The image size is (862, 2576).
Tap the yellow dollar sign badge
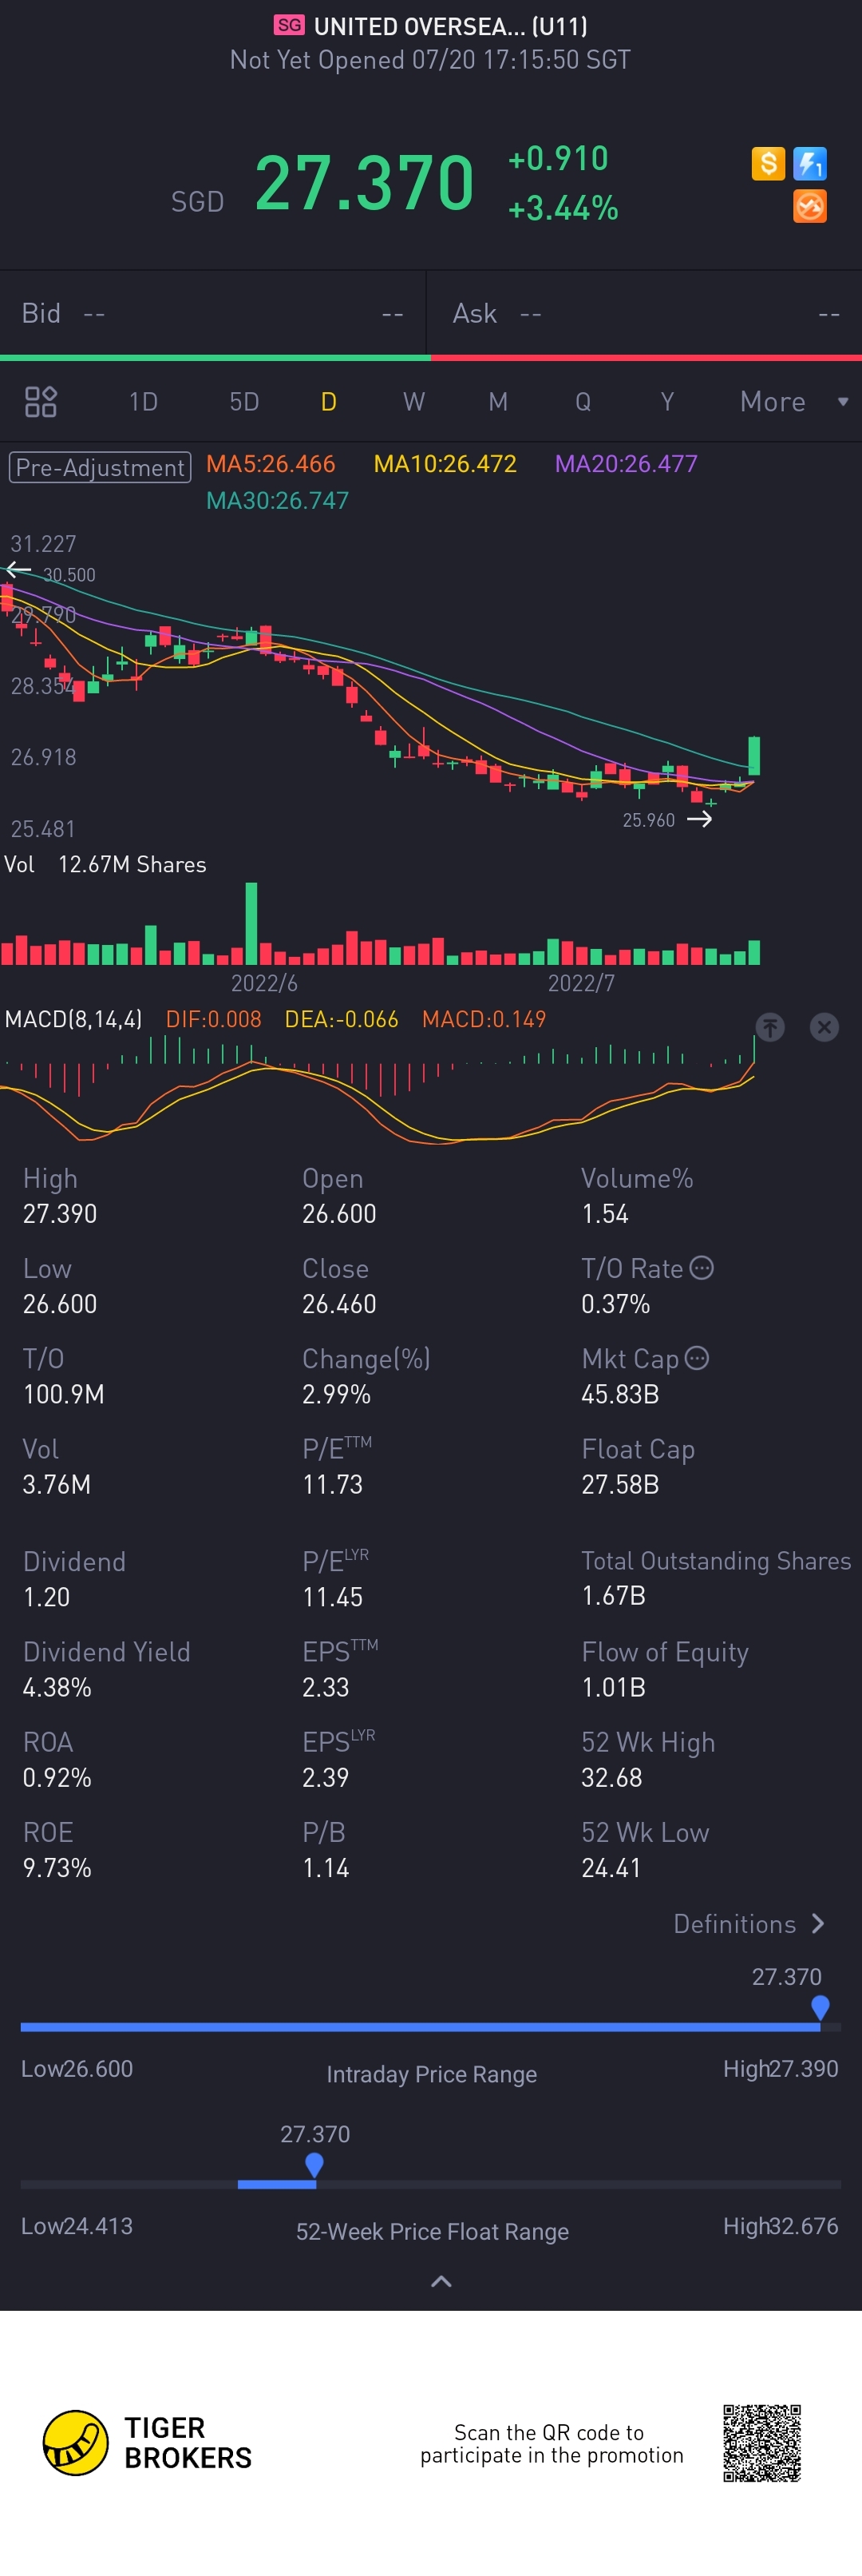coord(767,163)
